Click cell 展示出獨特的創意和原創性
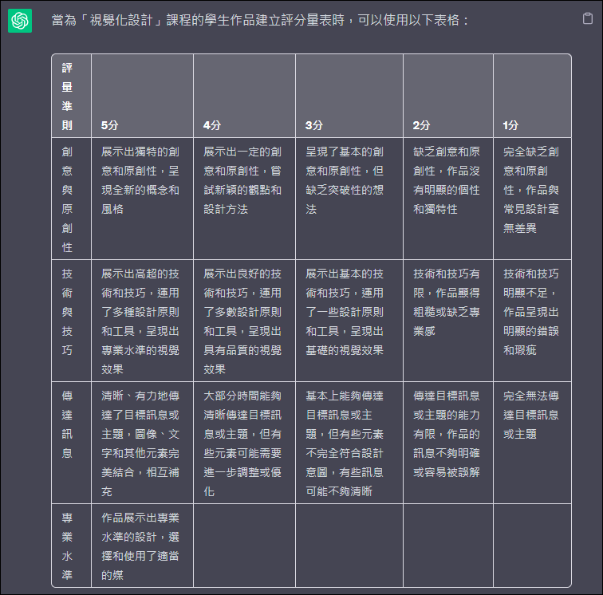This screenshot has width=603, height=595. 142,199
